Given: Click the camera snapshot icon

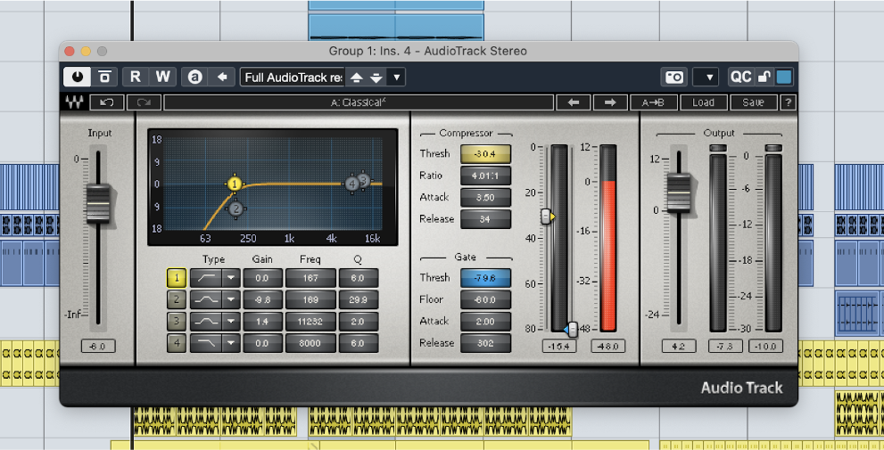Looking at the screenshot, I should coord(673,77).
